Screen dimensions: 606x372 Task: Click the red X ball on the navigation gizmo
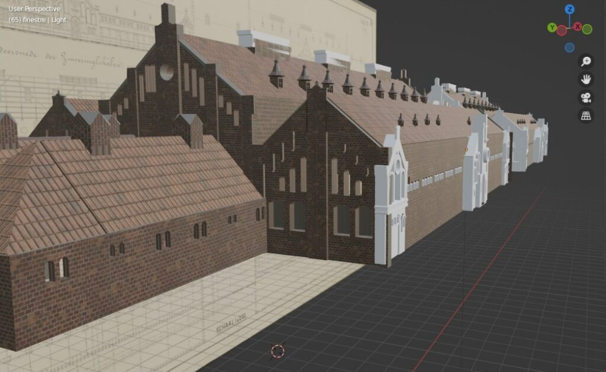point(577,27)
